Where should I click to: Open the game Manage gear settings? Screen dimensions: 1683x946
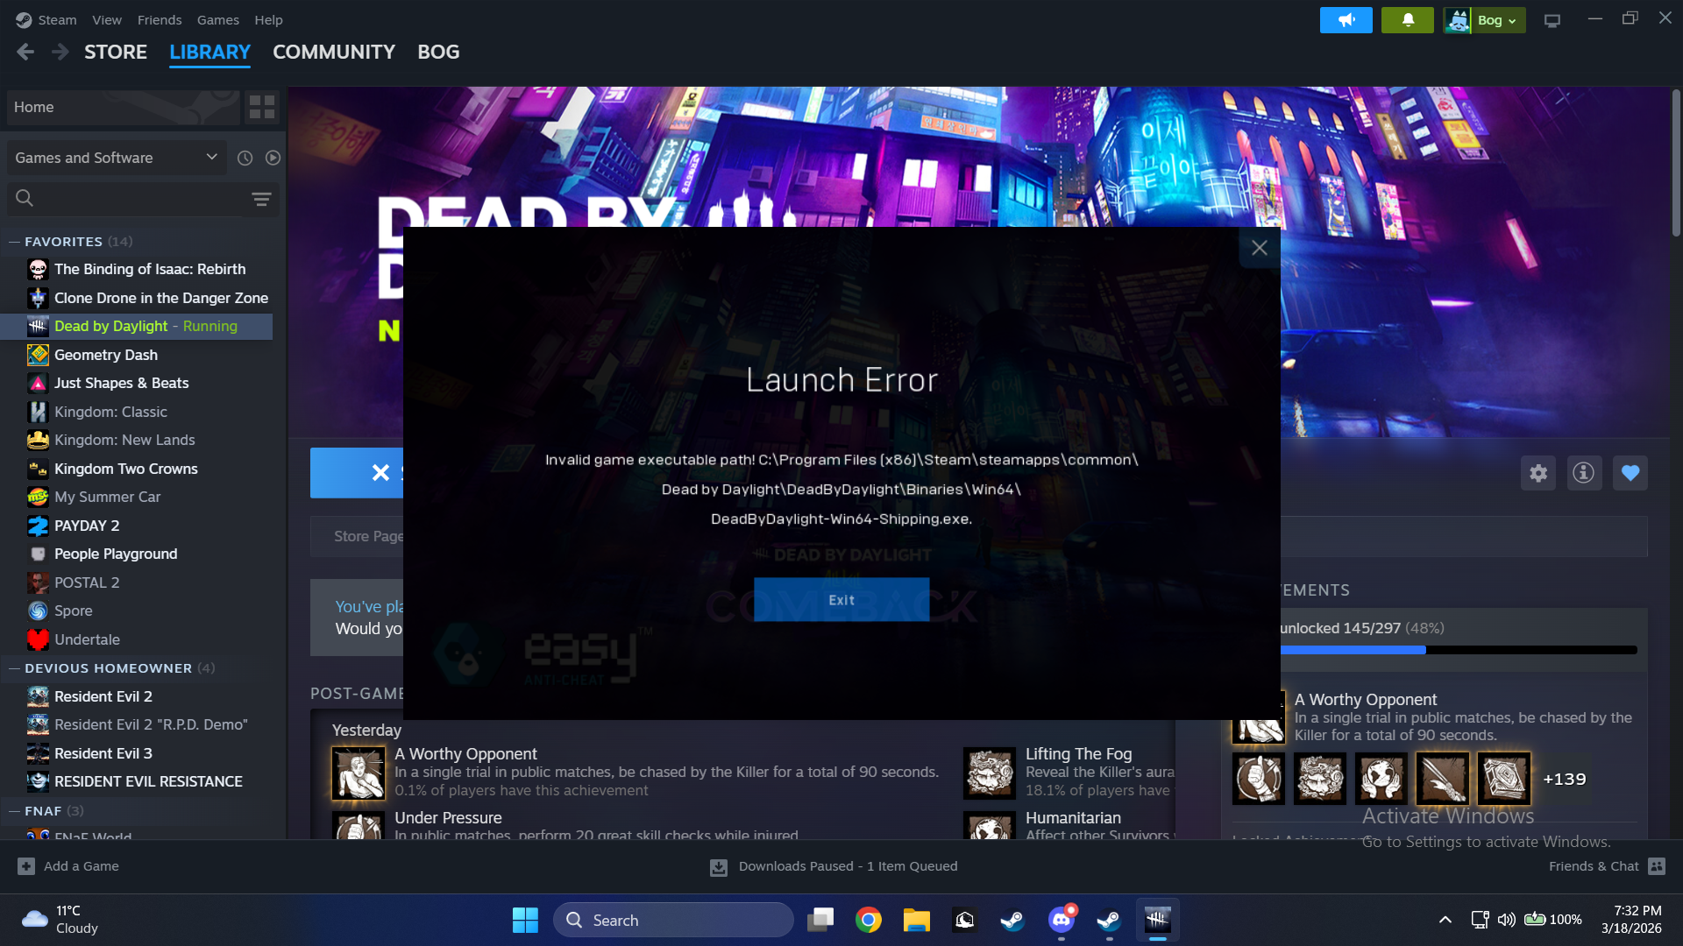click(1537, 473)
